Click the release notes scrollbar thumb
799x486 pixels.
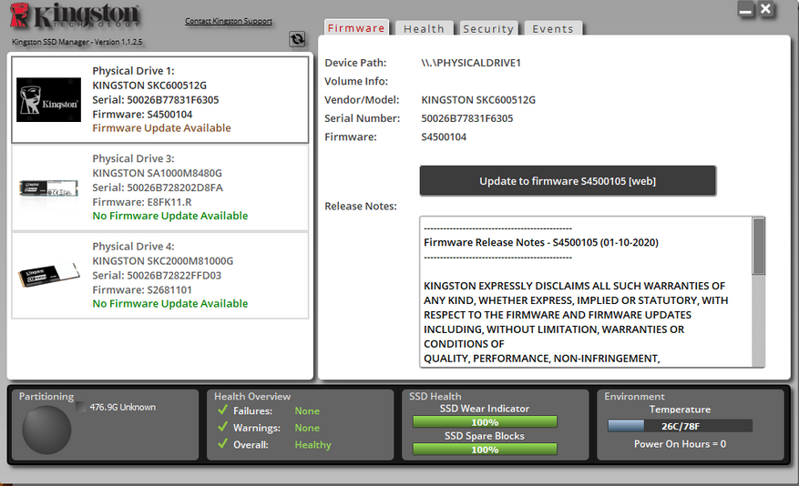coord(758,246)
